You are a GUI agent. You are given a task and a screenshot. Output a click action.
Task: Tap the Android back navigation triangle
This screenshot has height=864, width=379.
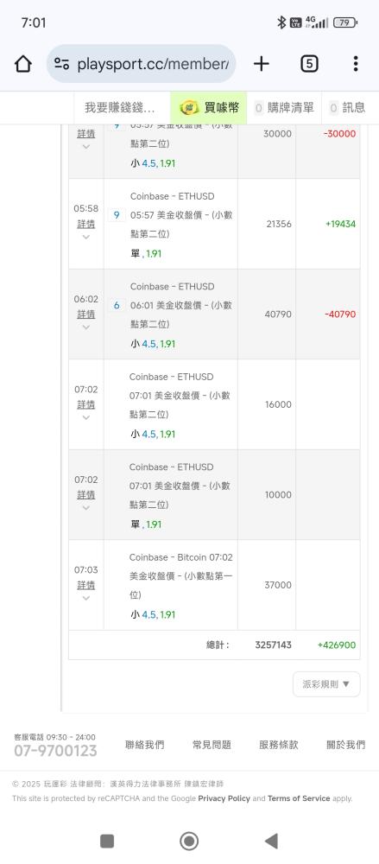(271, 841)
